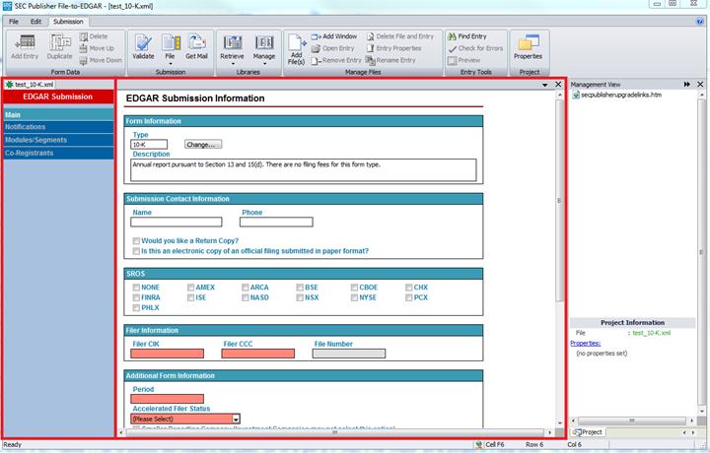Open the Notifications section
This screenshot has width=710, height=453.
click(x=58, y=127)
